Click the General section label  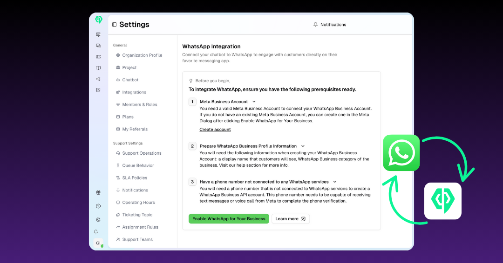tap(120, 46)
